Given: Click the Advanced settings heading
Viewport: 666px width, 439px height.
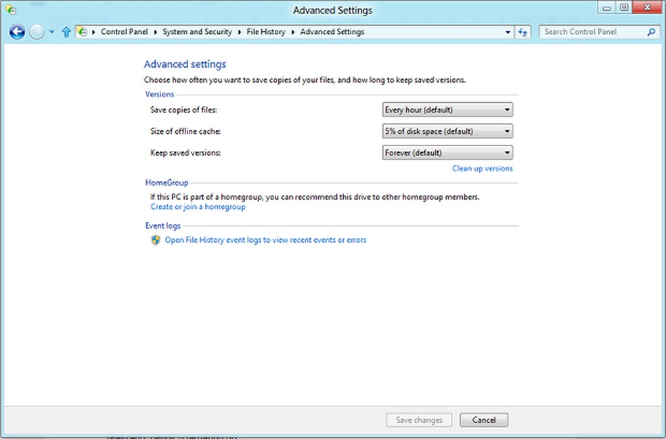Looking at the screenshot, I should (x=185, y=64).
